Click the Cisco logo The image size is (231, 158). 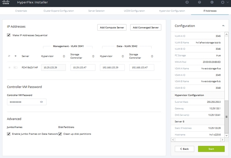pyautogui.click(x=6, y=2)
